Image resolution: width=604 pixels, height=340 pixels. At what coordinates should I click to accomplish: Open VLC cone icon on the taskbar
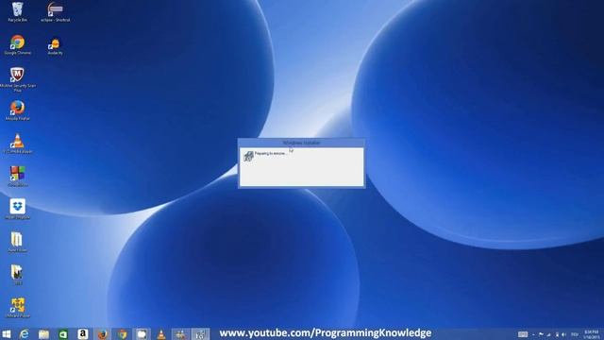click(x=161, y=334)
